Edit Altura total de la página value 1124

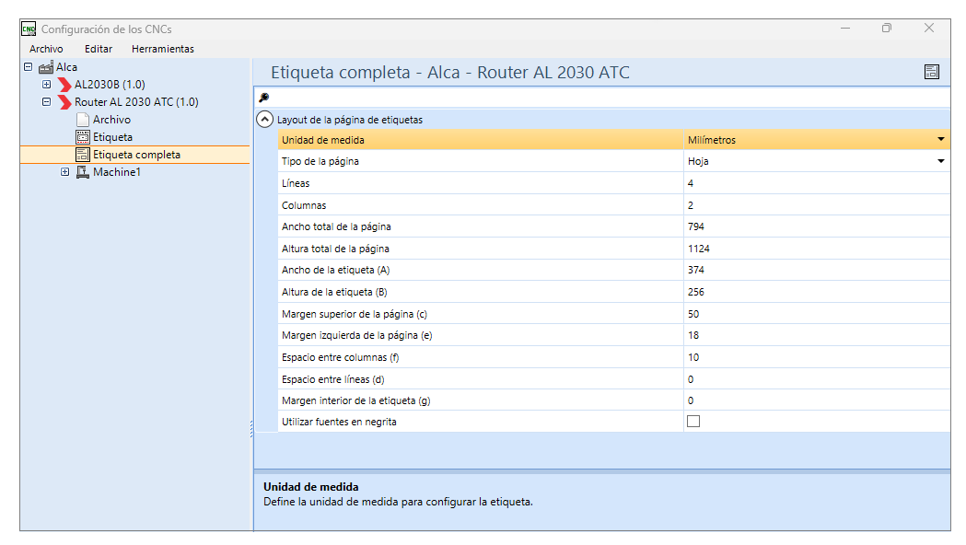[x=816, y=249]
